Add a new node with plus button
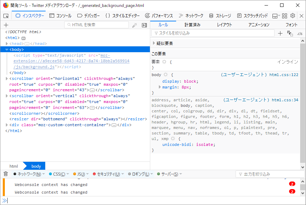 (6, 25)
